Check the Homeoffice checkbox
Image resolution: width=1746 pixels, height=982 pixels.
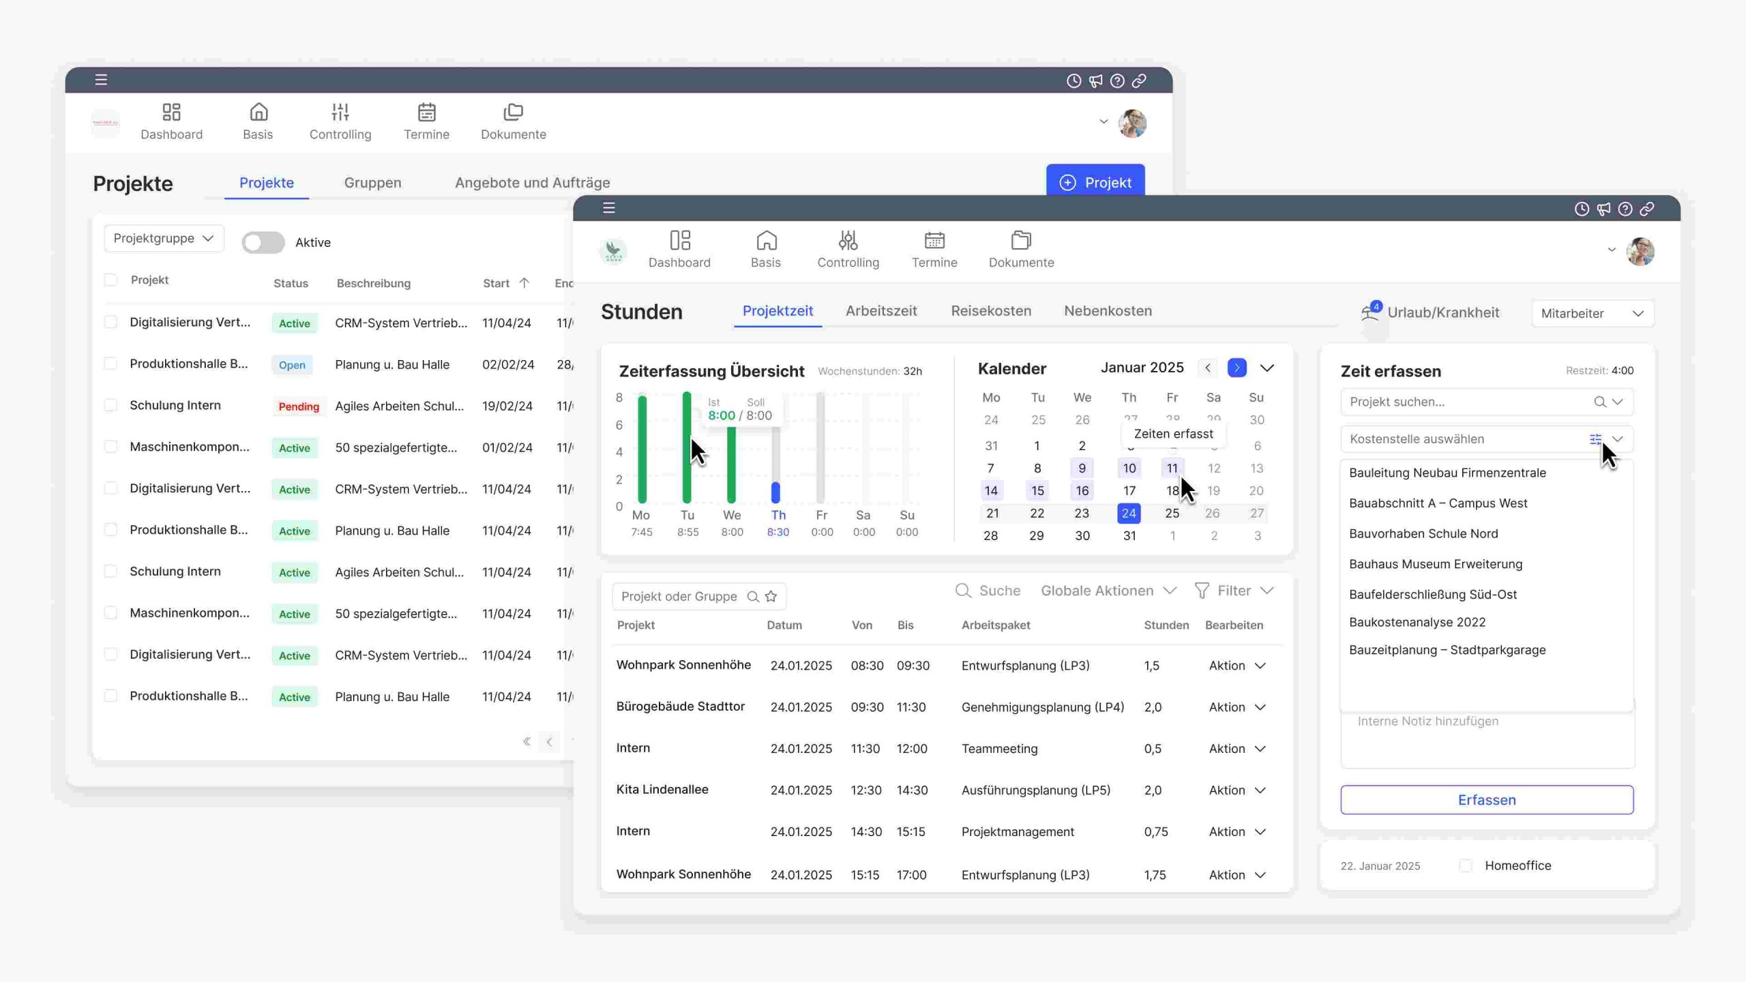[x=1466, y=866]
